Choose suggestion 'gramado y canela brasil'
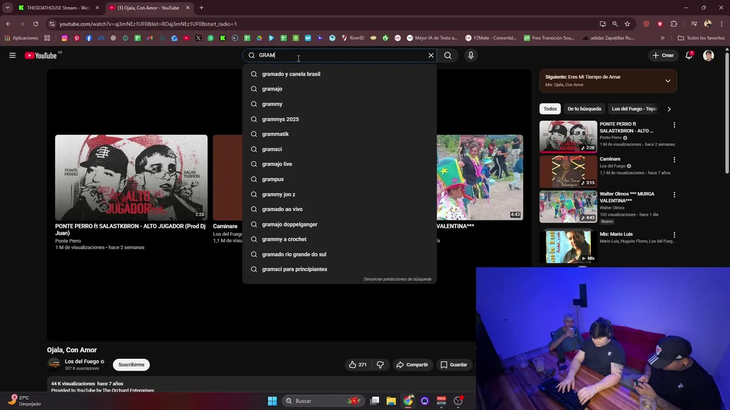 (x=339, y=74)
